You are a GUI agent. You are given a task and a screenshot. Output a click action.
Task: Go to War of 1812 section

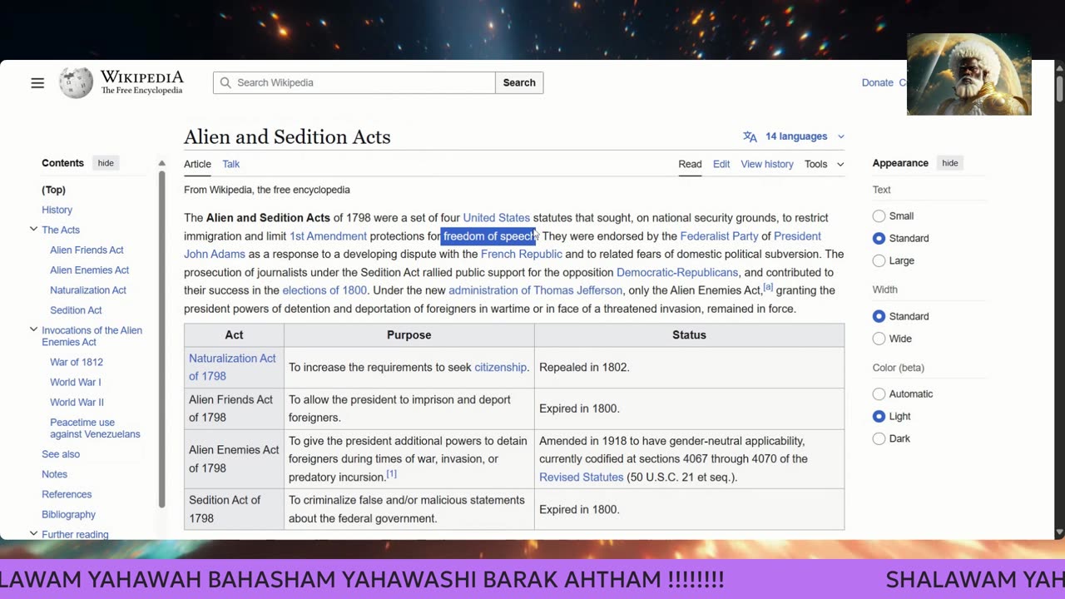(x=77, y=362)
